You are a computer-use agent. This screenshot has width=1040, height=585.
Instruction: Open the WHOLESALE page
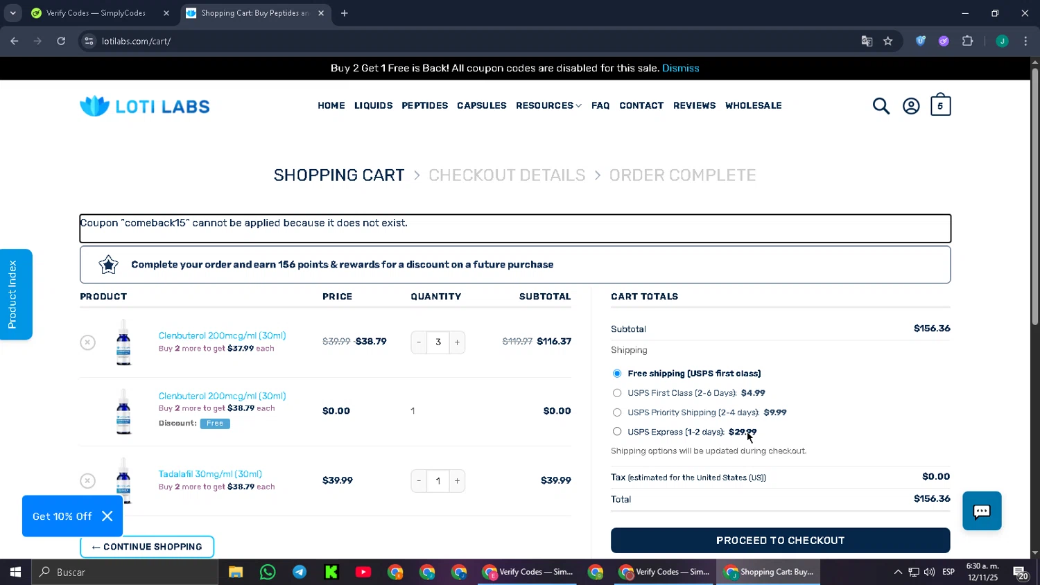(754, 106)
